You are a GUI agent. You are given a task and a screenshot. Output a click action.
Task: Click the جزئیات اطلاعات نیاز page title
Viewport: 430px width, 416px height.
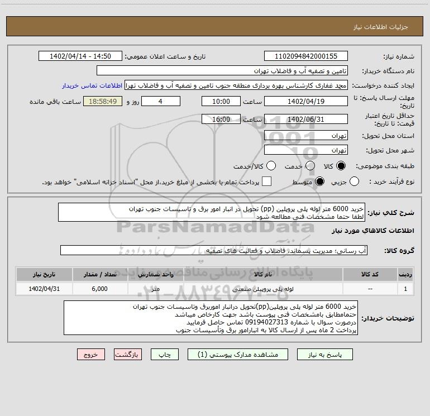click(381, 27)
